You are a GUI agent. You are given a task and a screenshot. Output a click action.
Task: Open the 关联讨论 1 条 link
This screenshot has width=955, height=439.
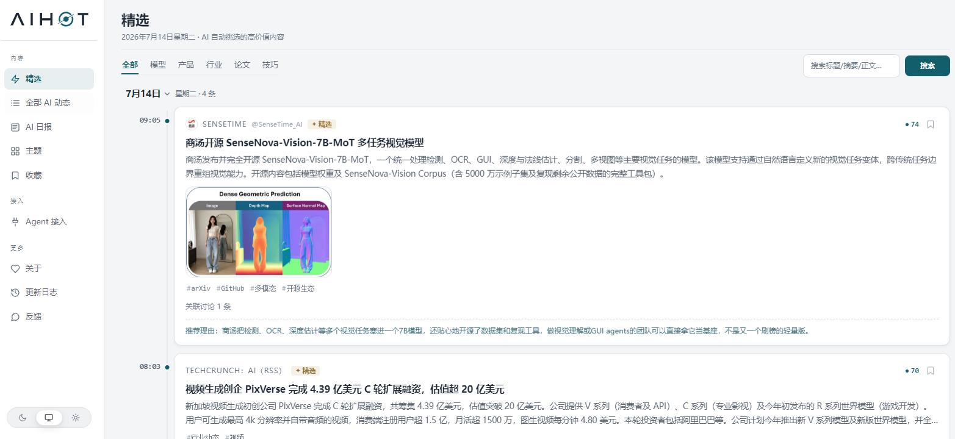pos(208,307)
